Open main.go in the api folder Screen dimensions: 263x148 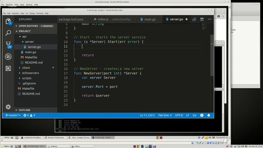pos(36,52)
